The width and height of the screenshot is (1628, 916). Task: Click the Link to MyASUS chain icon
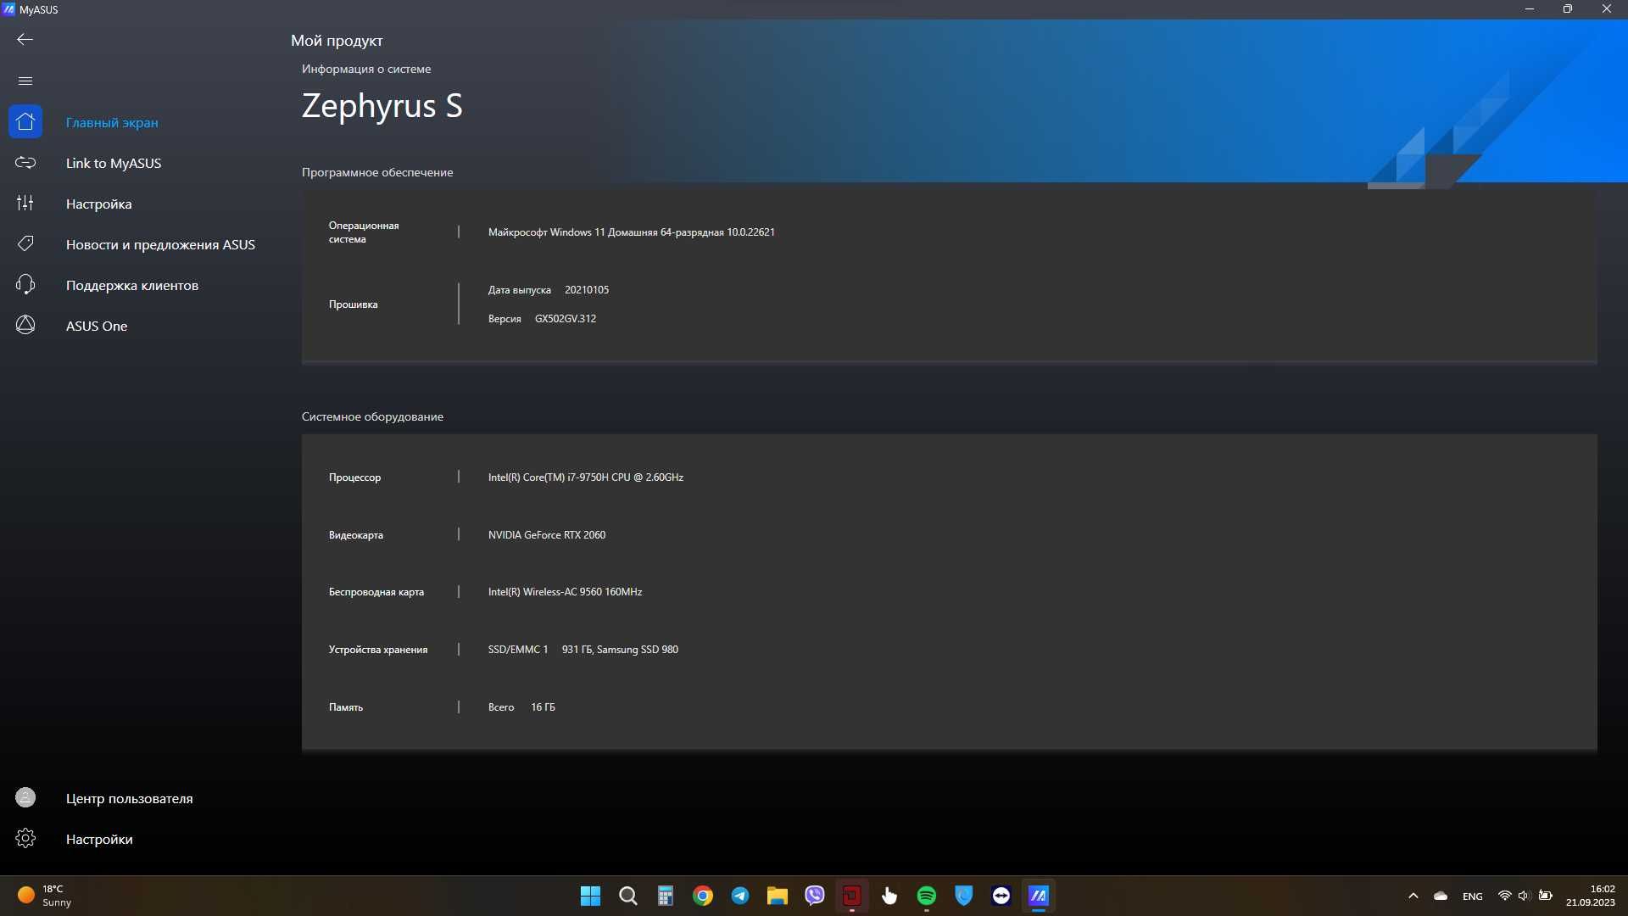(x=25, y=162)
